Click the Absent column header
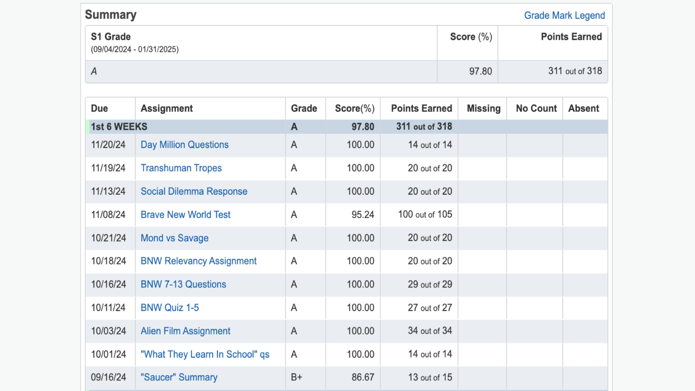This screenshot has width=695, height=391. click(x=583, y=109)
